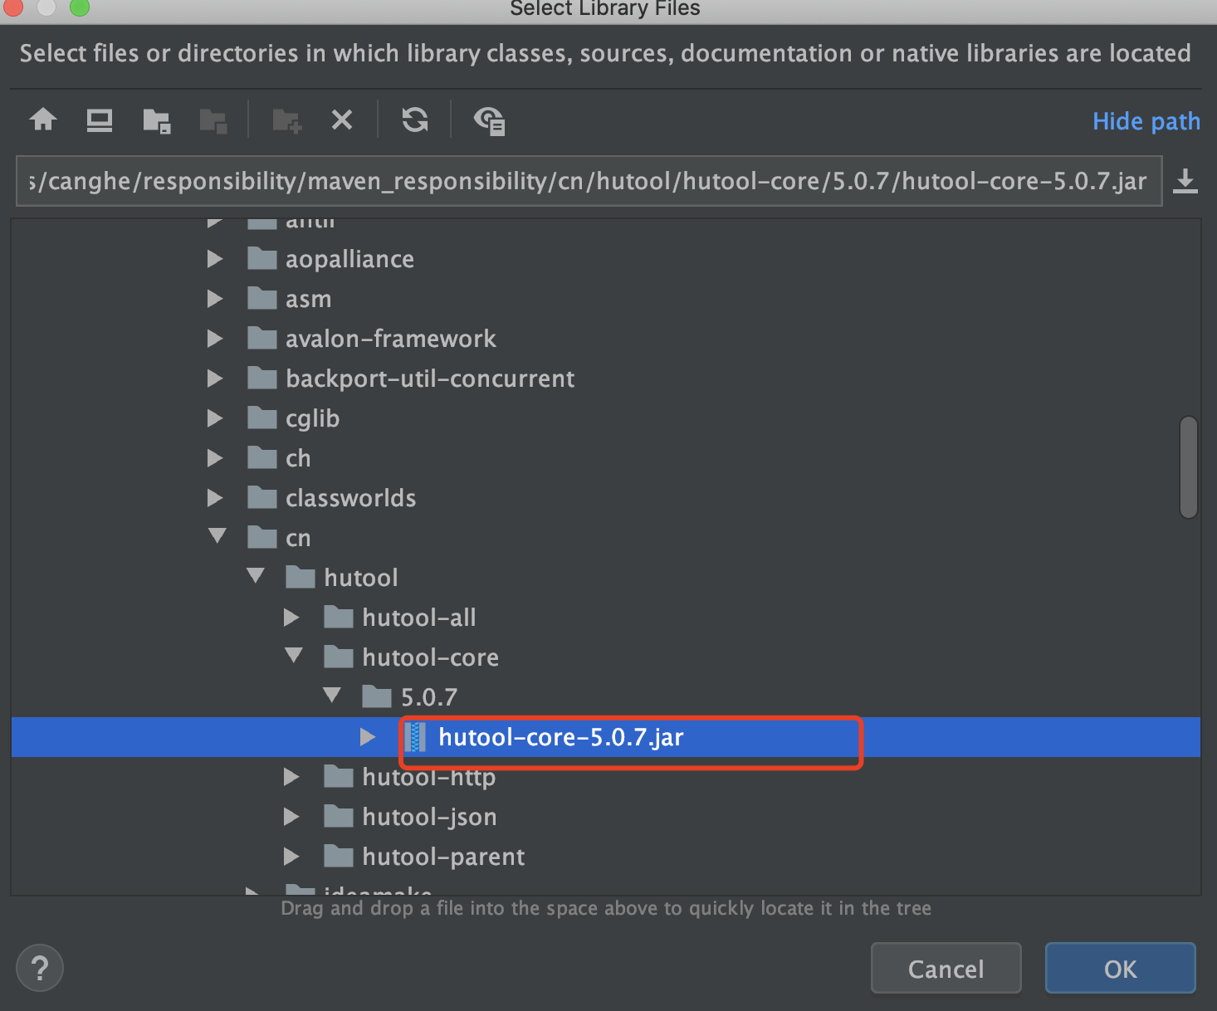Expand the aopalliance folder
Viewport: 1217px width, 1011px height.
[215, 259]
